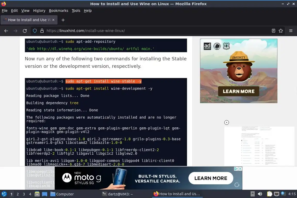Go back to the previous page
Viewport: 297px width, 198px height.
tap(6, 31)
